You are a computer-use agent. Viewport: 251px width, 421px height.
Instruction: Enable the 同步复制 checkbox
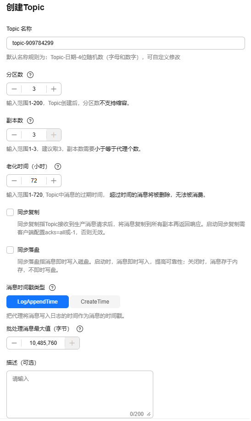(10, 212)
